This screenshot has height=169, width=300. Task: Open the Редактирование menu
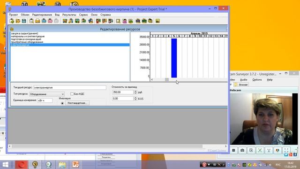42,15
